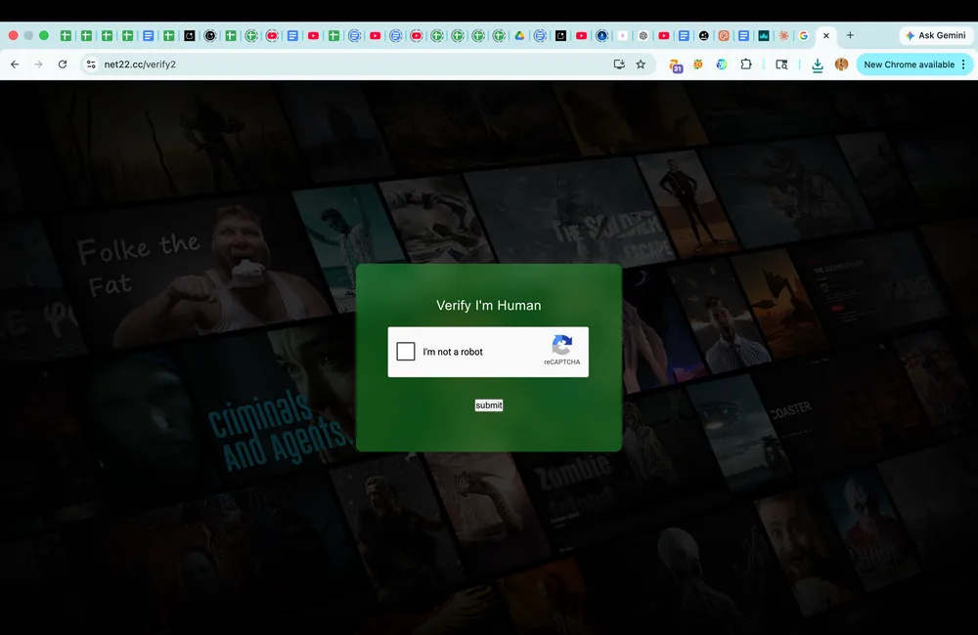Open the Extensions puzzle piece menu
Image resolution: width=978 pixels, height=635 pixels.
[746, 64]
